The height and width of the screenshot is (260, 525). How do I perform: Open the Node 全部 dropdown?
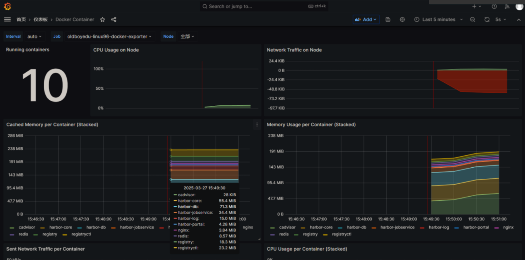187,37
